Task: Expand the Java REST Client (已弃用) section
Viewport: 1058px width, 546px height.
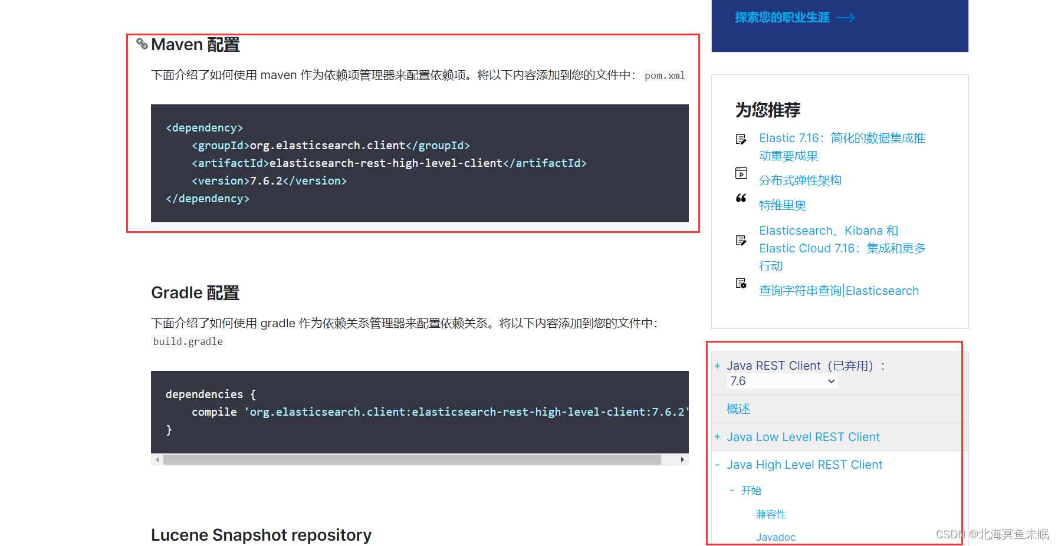Action: pos(717,366)
